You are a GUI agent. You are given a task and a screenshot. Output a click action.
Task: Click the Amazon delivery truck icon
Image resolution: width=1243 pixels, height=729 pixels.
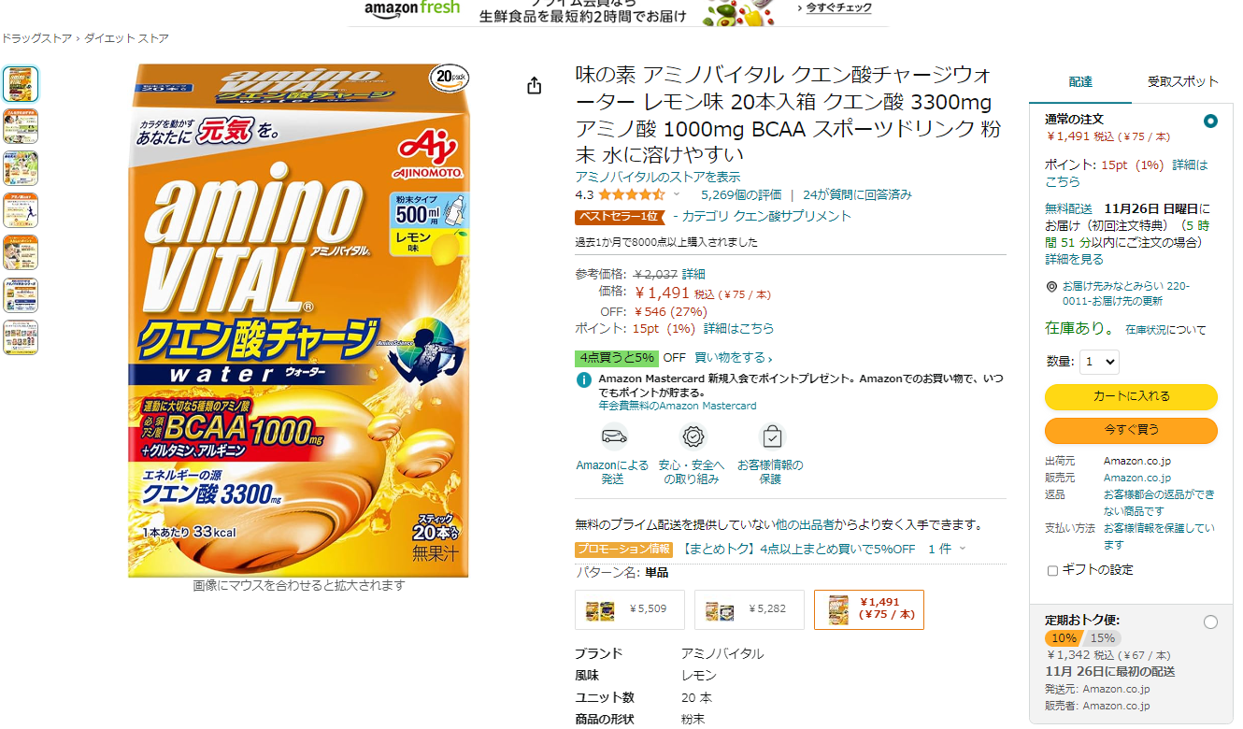tap(613, 436)
